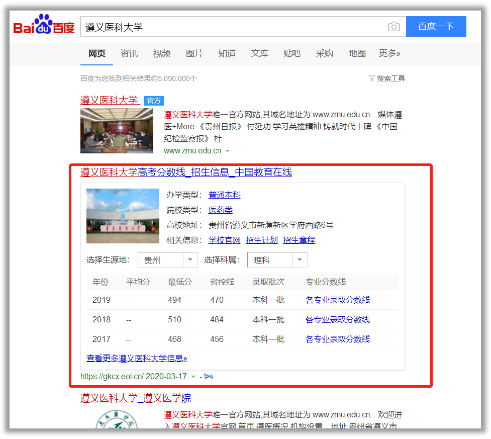The image size is (491, 439).
Task: Click the university emblem thumbnail
Action: coord(117,419)
